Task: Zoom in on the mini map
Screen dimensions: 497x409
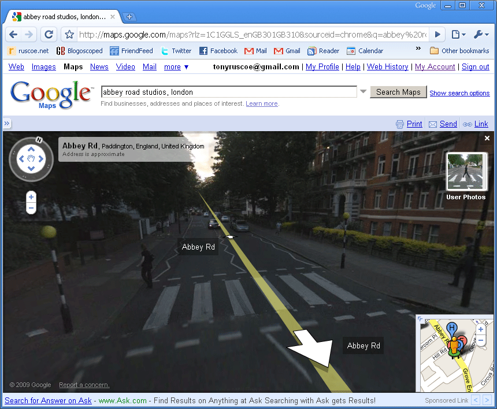Action: pyautogui.click(x=480, y=329)
